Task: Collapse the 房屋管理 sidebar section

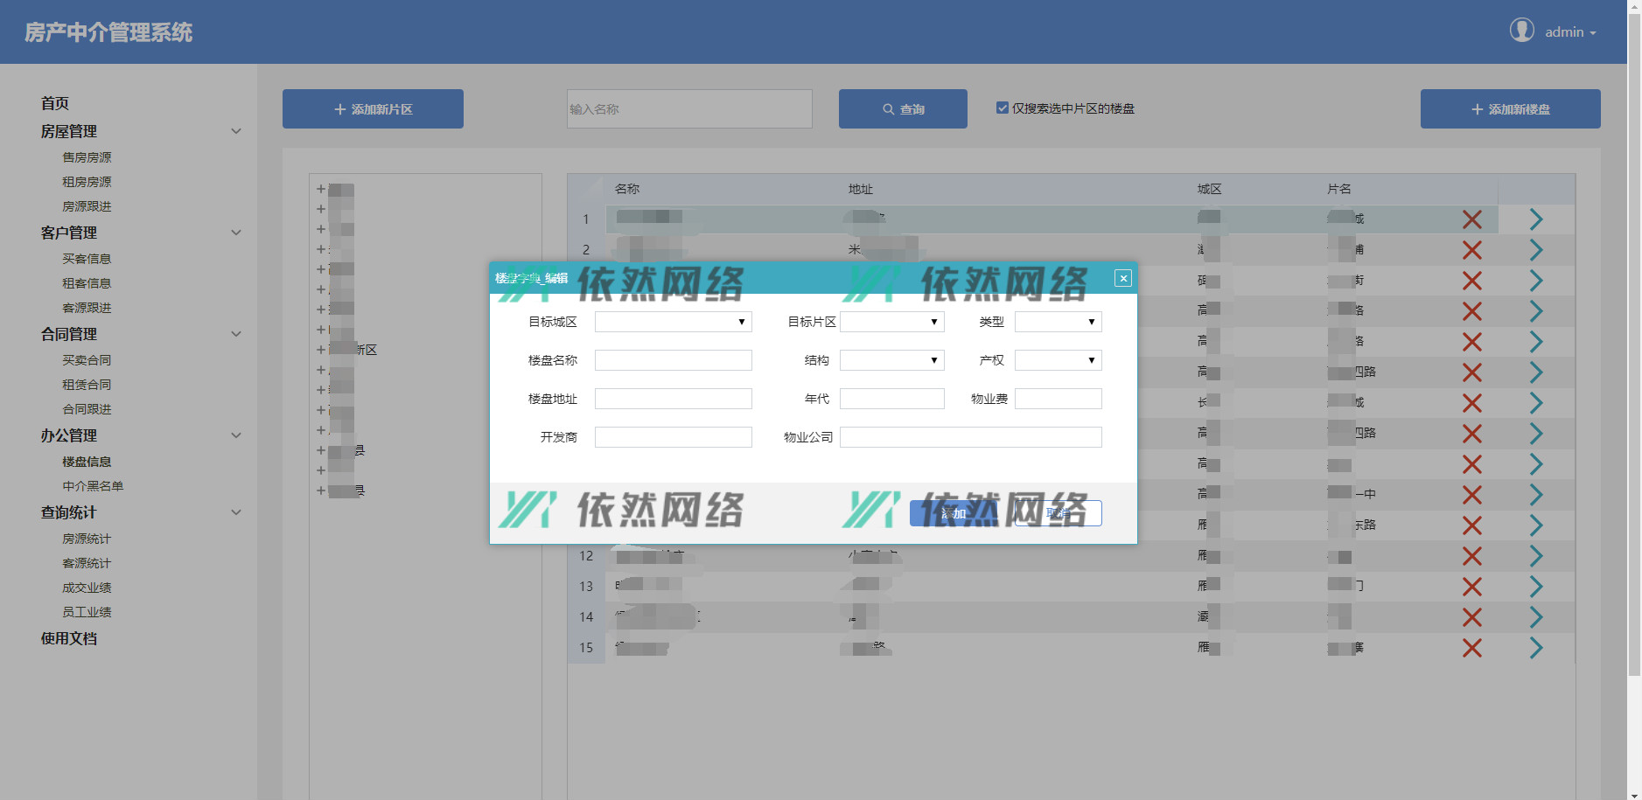Action: 235,131
